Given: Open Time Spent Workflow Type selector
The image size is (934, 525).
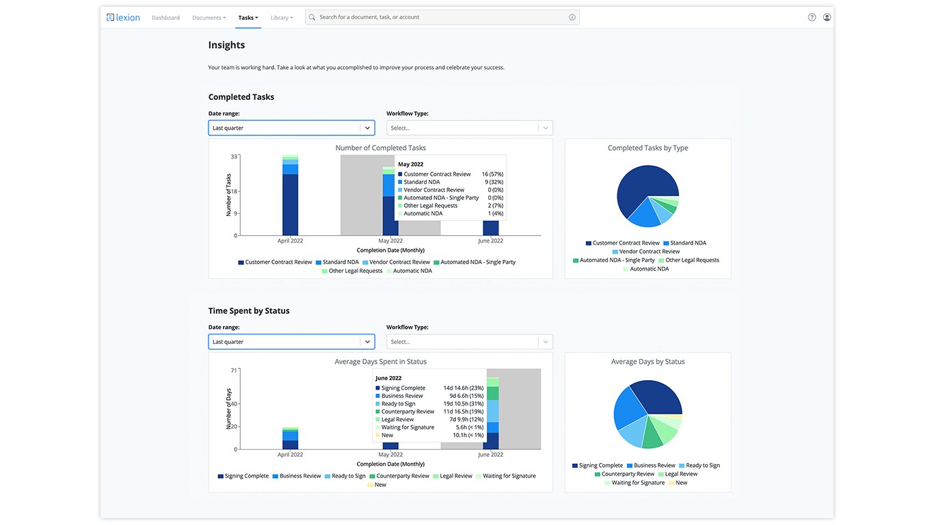Looking at the screenshot, I should point(469,342).
